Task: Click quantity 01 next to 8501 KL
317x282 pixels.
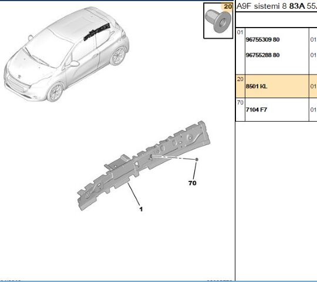Action: coord(313,86)
